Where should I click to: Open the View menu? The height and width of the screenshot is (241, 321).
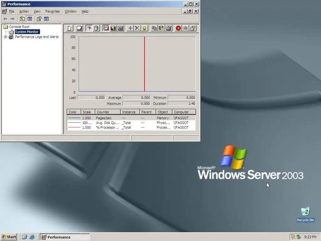[37, 11]
